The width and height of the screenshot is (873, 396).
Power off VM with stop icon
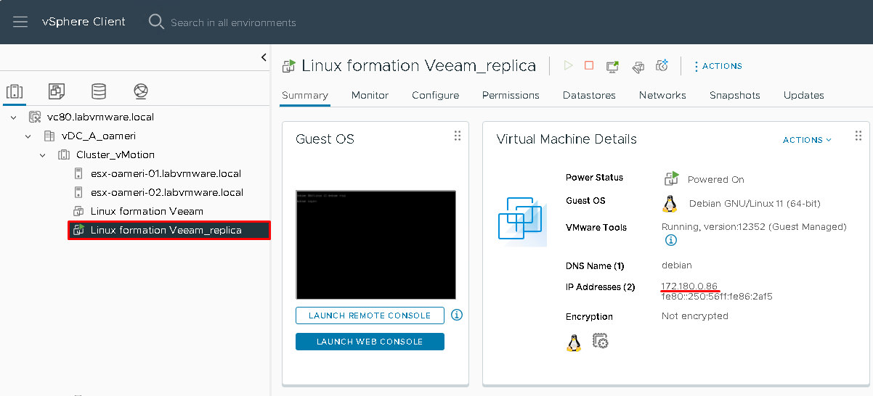[589, 65]
